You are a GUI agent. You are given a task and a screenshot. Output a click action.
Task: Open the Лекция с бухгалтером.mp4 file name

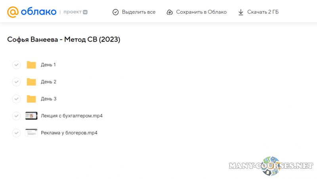coord(72,116)
